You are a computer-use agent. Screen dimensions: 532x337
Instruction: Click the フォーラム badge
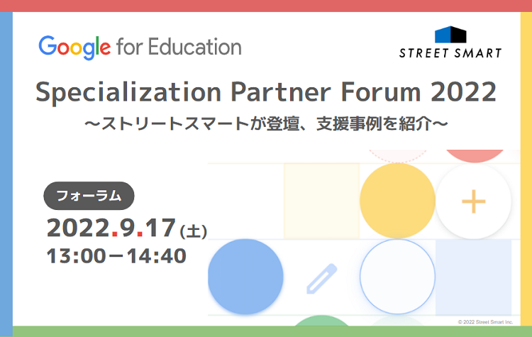click(89, 196)
